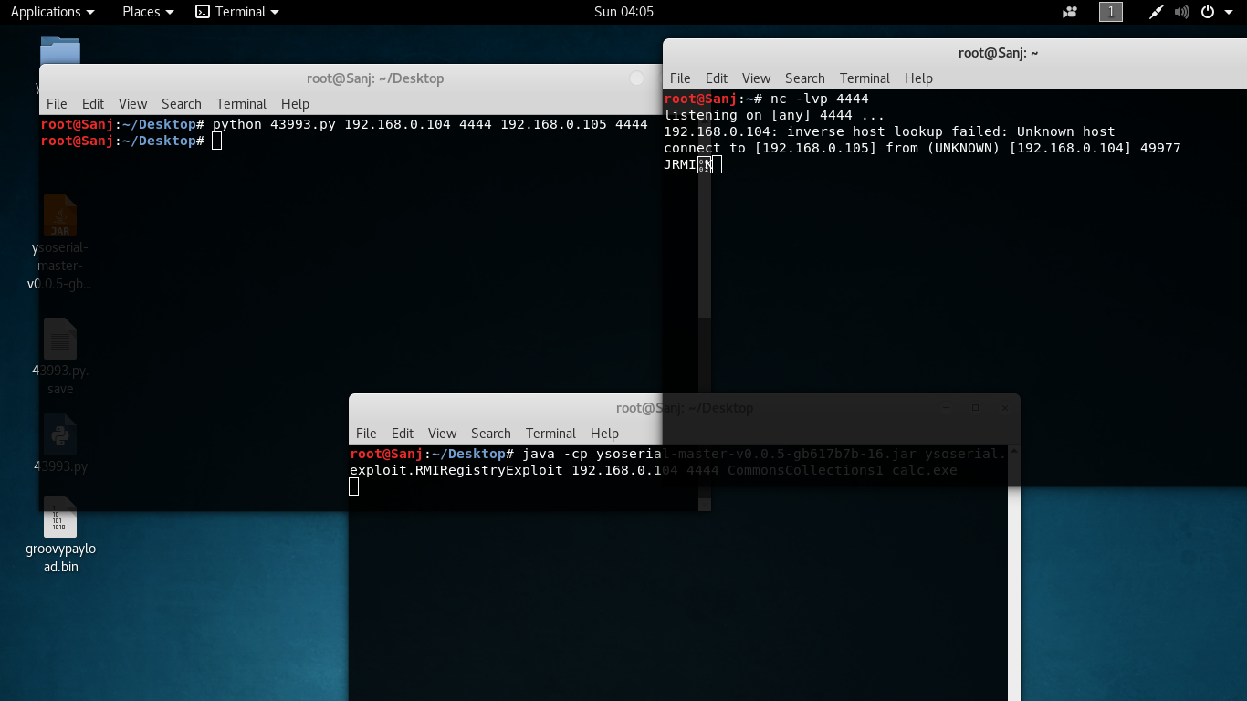Click the title bar of the nc listener terminal
Image resolution: width=1247 pixels, height=701 pixels.
[x=955, y=53]
